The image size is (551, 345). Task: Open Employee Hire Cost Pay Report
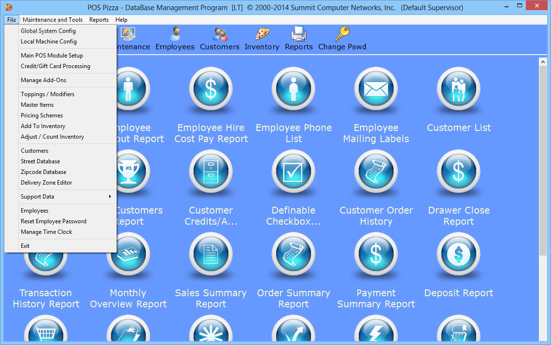[x=211, y=88]
